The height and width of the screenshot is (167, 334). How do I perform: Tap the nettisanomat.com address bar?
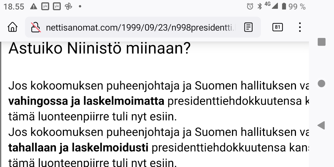point(140,27)
